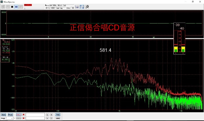Click the open wave file icon
The height and width of the screenshot is (121, 204).
click(3, 7)
